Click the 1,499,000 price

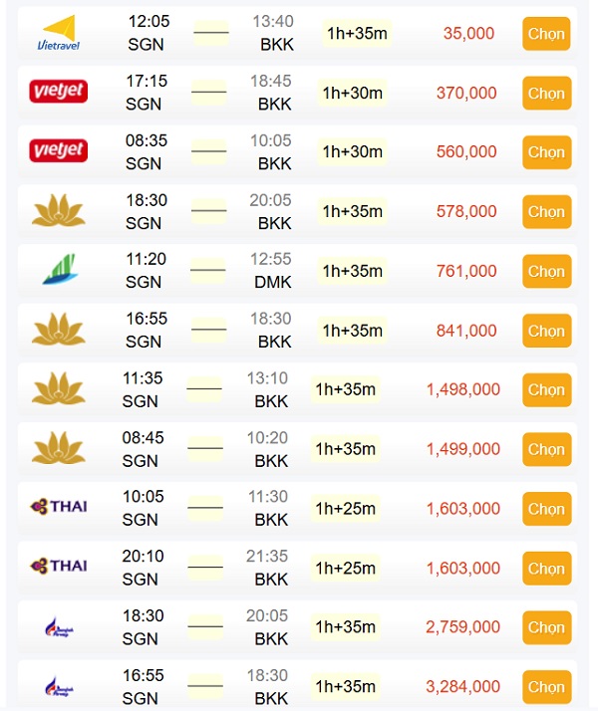coord(463,449)
